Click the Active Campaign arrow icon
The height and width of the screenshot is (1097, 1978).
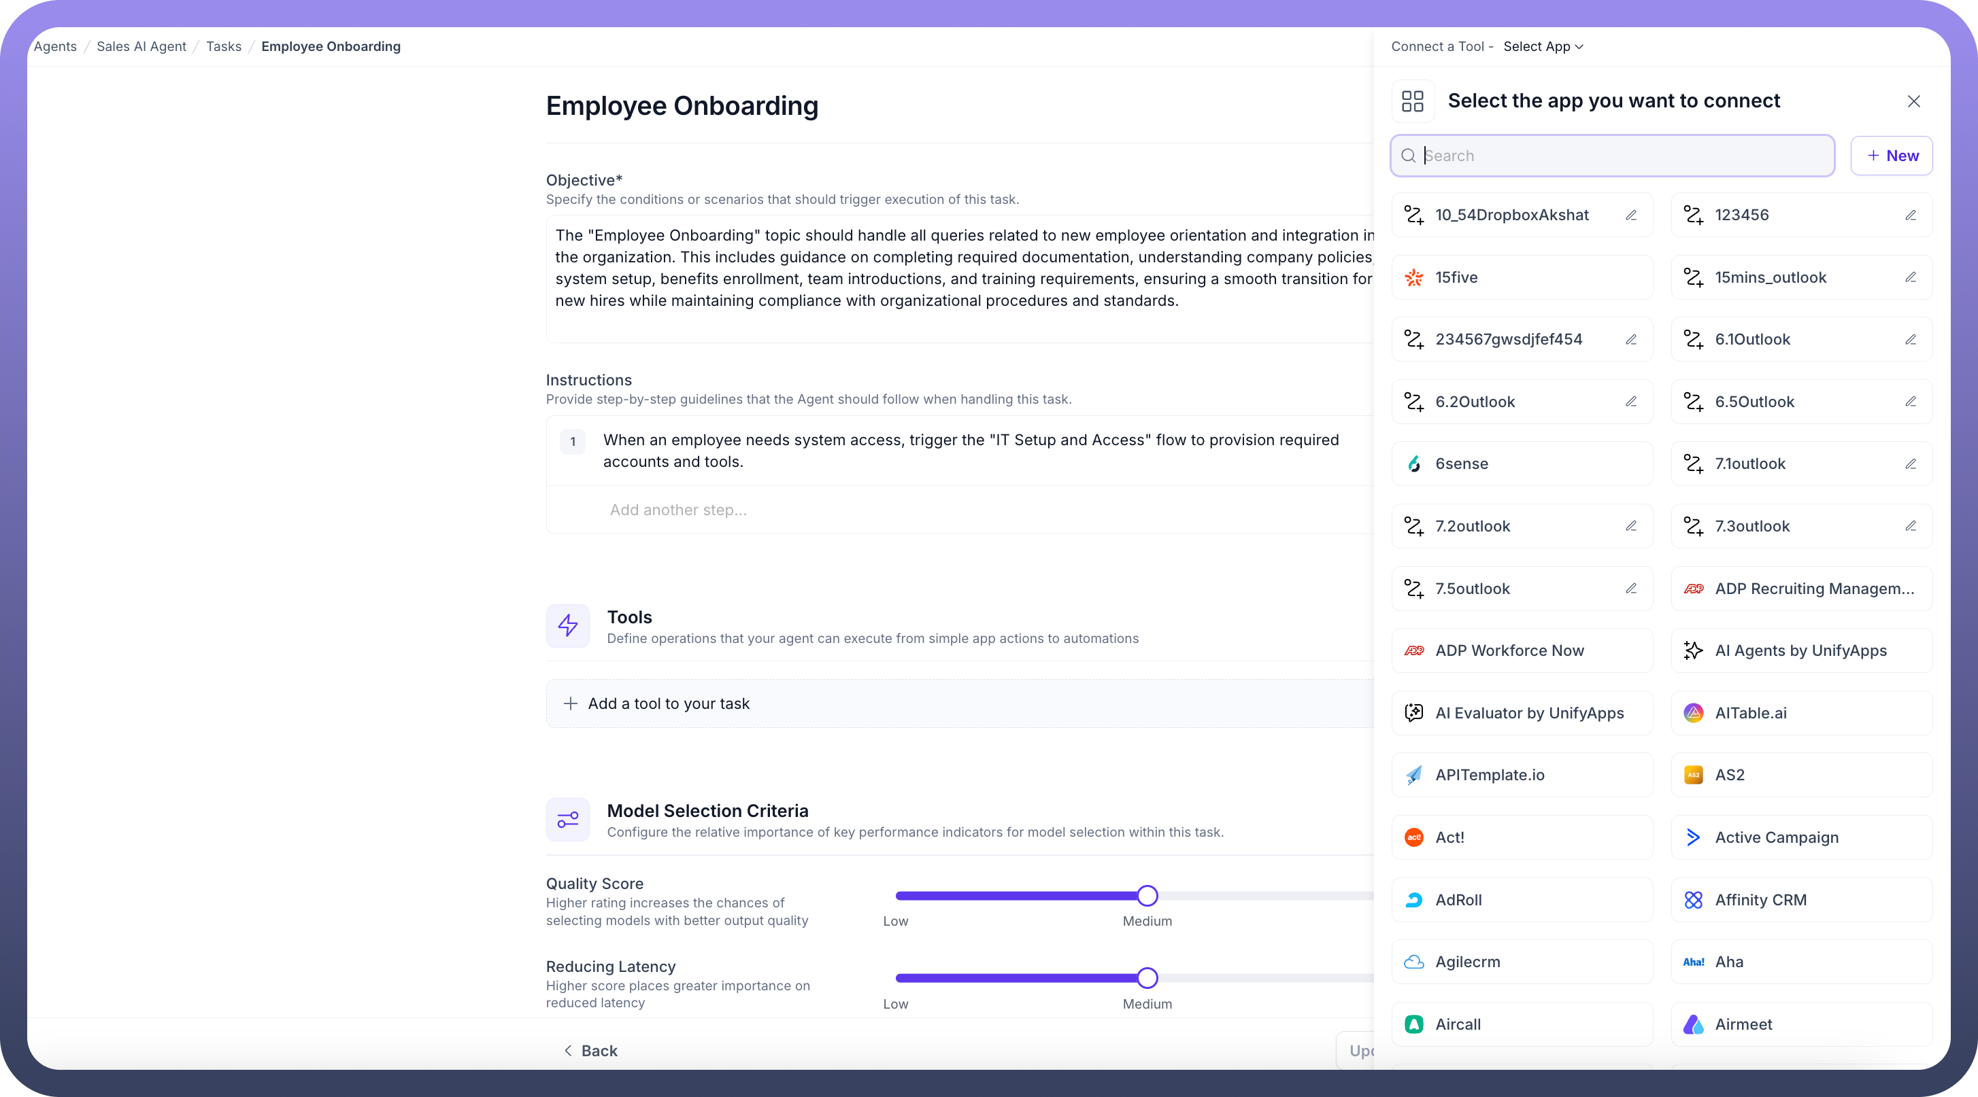(x=1693, y=838)
